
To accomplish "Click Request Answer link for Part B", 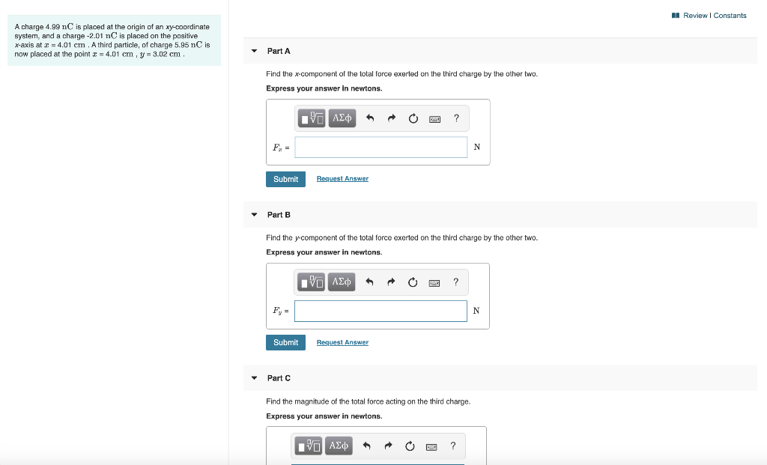I will (342, 342).
